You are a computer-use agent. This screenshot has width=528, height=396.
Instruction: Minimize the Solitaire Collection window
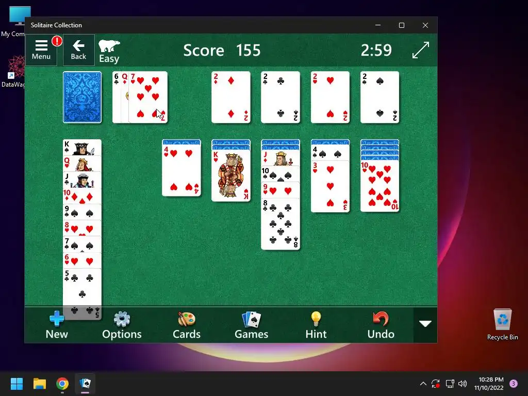pyautogui.click(x=378, y=25)
